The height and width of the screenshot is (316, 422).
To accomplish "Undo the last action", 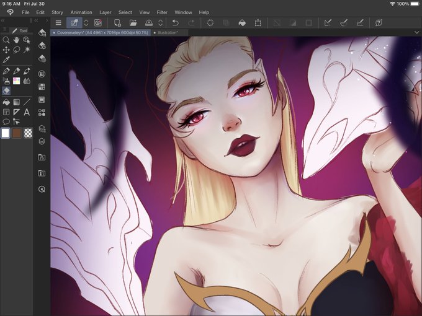I will coord(175,23).
